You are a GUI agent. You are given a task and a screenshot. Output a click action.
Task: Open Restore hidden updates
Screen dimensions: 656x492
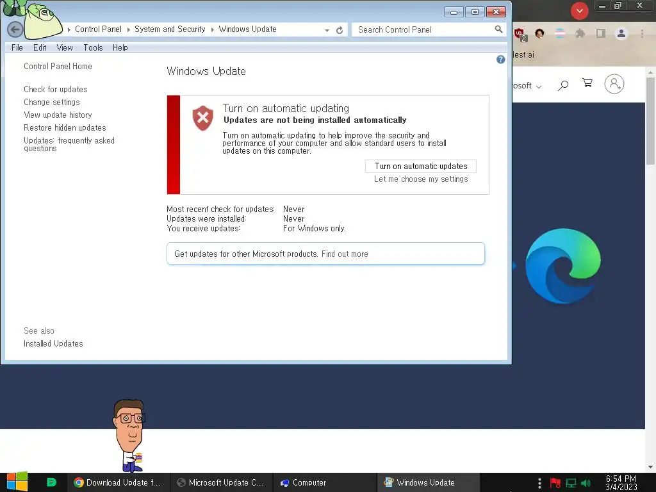click(x=65, y=128)
